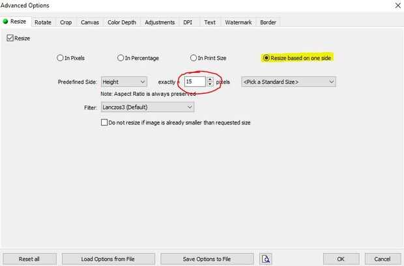Click the pixel value field showing 15
404x266 pixels.
click(195, 81)
